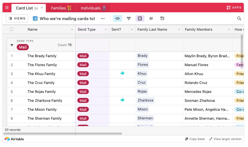
Task: Select 'The Cruz Family' name cell
Action: (x=41, y=83)
